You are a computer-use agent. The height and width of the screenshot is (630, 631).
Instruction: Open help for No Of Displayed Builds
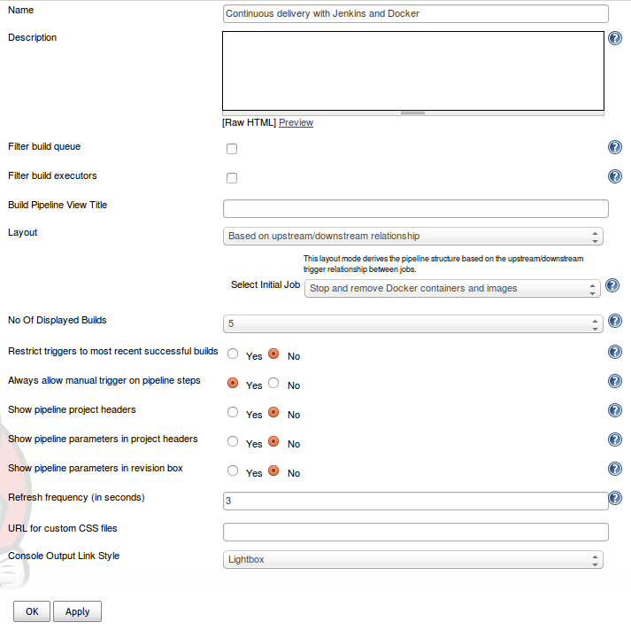pos(615,321)
